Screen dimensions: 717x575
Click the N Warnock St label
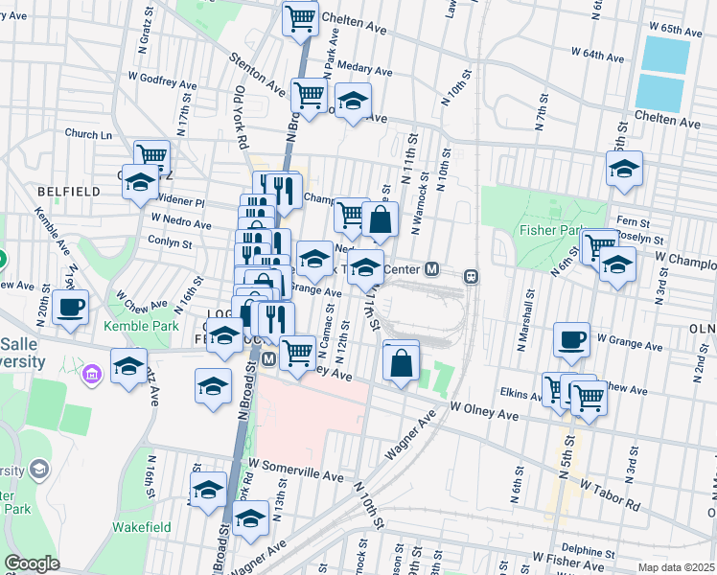420,203
